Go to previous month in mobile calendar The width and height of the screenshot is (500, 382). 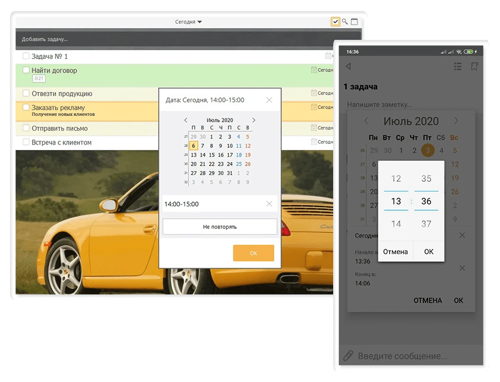click(x=366, y=121)
